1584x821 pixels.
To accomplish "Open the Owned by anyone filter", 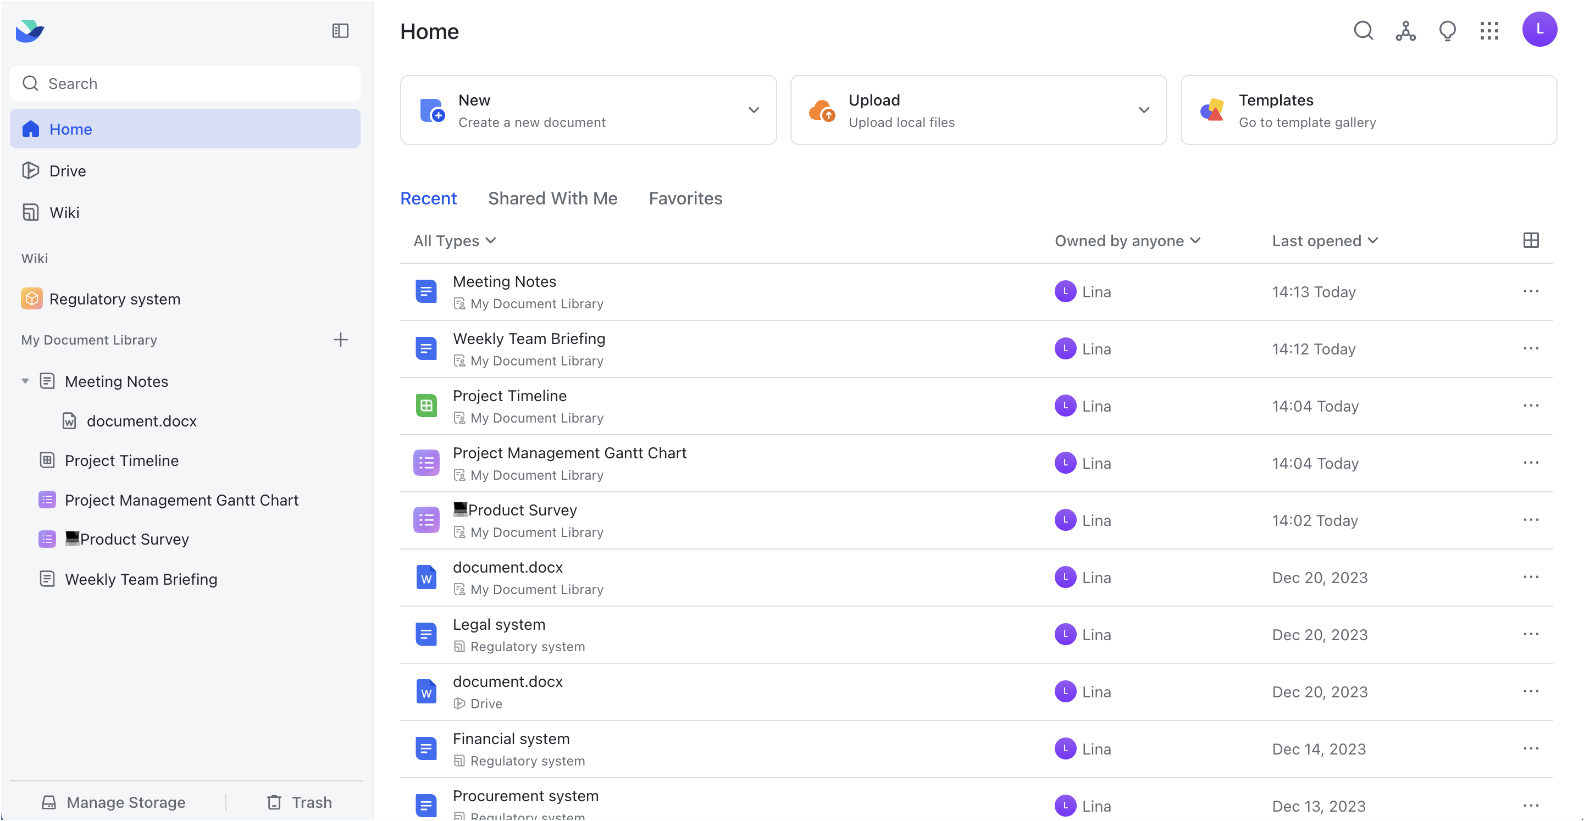I will [x=1128, y=241].
